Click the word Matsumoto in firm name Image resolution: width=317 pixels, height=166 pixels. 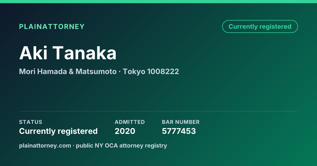[x=96, y=71]
